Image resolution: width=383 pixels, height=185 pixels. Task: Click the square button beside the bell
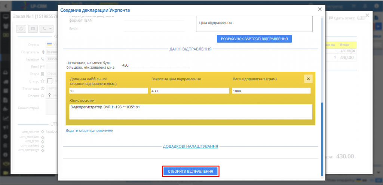(x=33, y=28)
